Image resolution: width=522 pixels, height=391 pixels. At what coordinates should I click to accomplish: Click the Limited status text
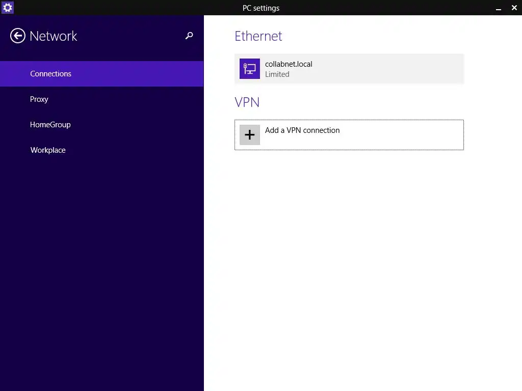[277, 74]
